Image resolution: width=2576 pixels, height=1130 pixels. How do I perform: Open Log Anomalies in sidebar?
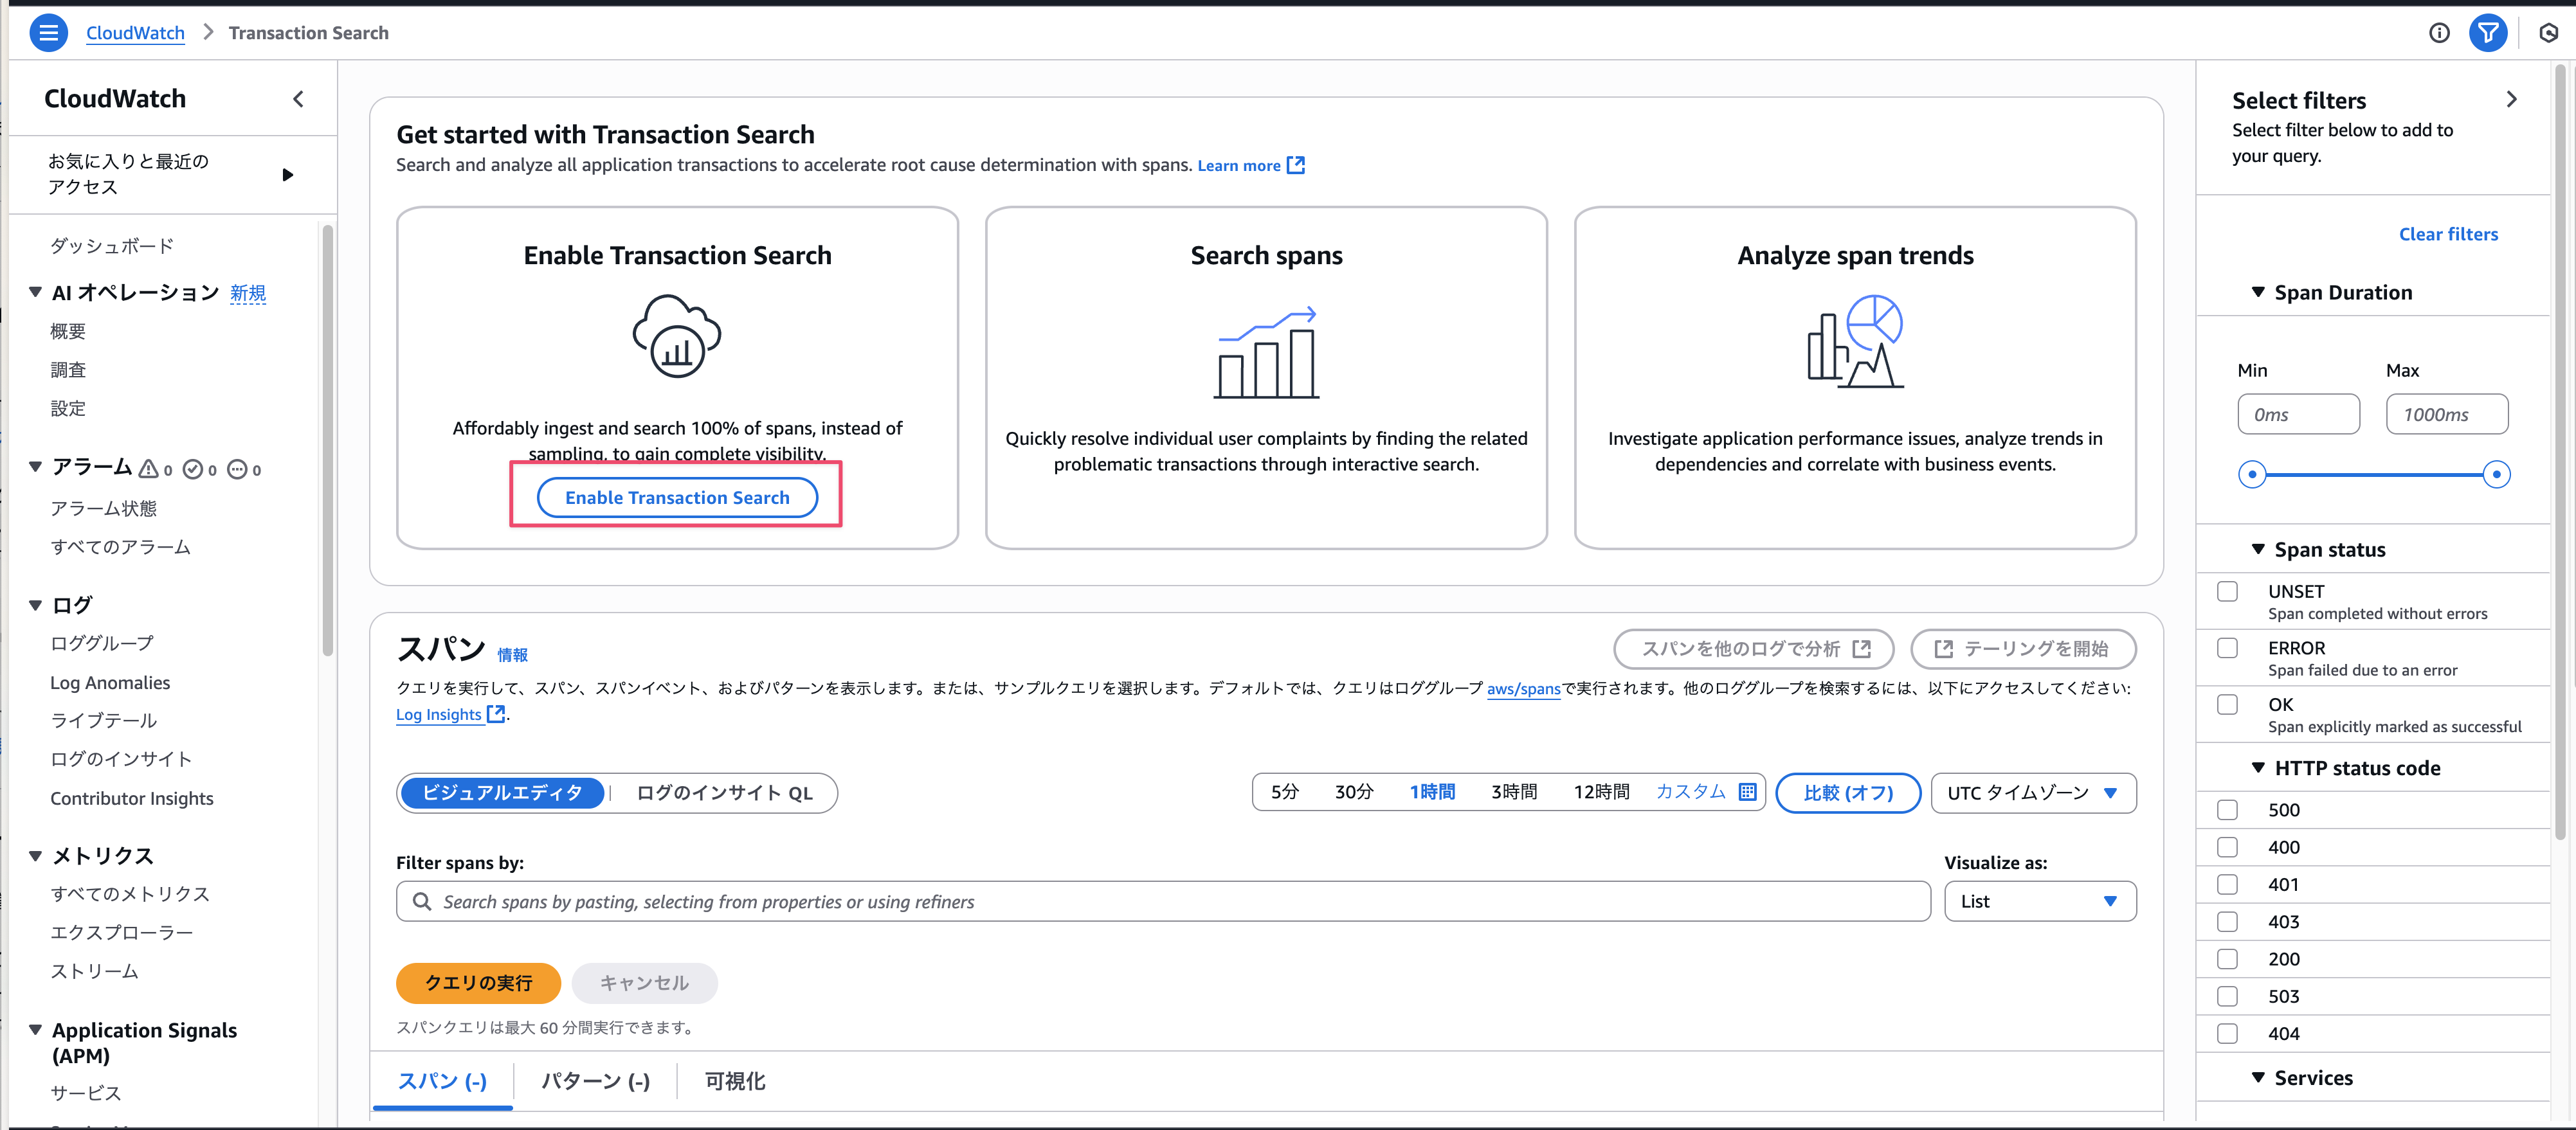(110, 682)
